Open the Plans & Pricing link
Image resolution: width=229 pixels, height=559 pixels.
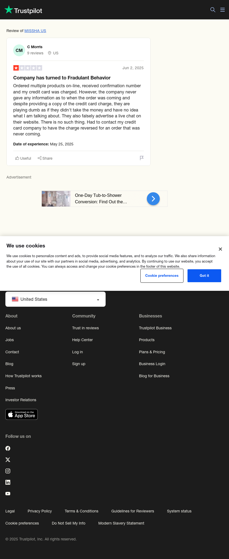pos(152,352)
